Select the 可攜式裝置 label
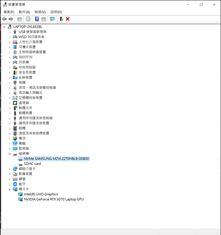 (27, 47)
